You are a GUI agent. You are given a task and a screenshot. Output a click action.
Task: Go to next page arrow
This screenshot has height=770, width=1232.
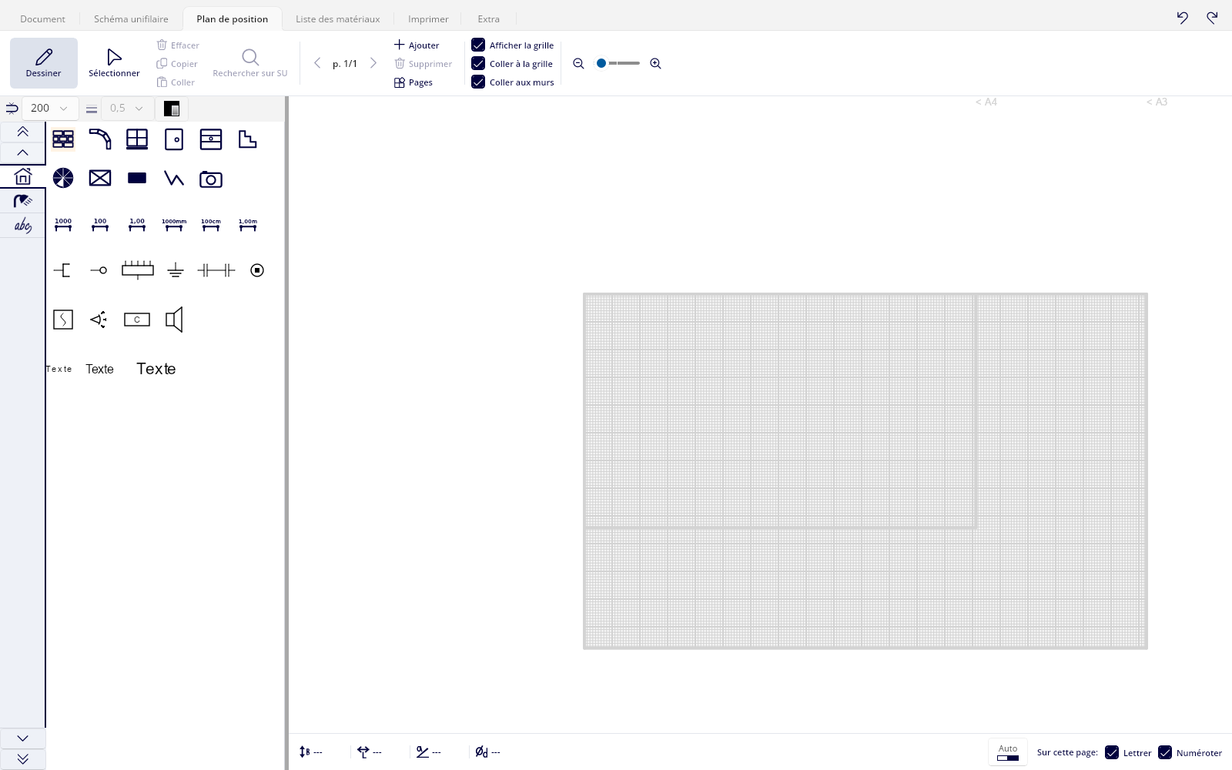(x=373, y=63)
